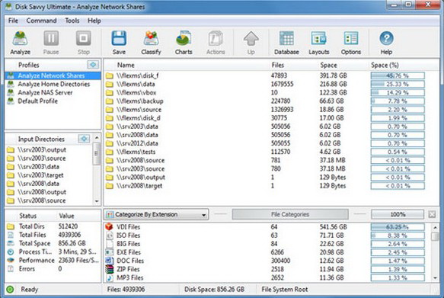
Task: Sort results by the Space (%) column header
Action: click(x=385, y=65)
